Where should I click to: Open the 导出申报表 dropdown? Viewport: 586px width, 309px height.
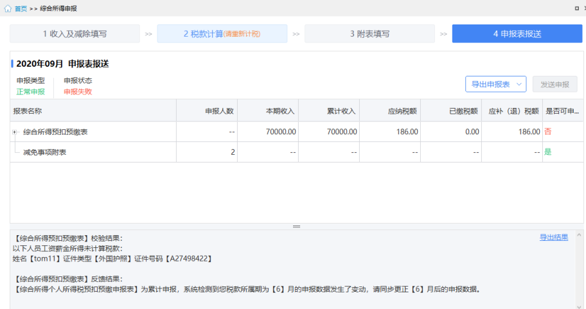[x=495, y=84]
